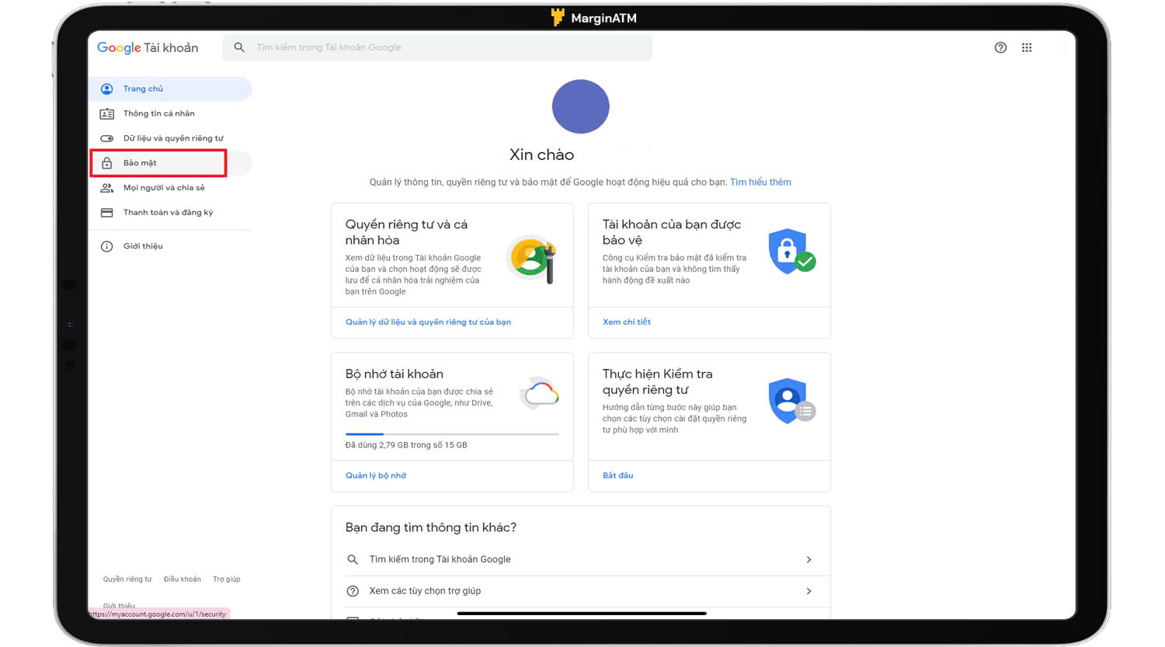Open Thanh toán và đăng ký menu item
Image resolution: width=1165 pixels, height=647 pixels.
[170, 212]
